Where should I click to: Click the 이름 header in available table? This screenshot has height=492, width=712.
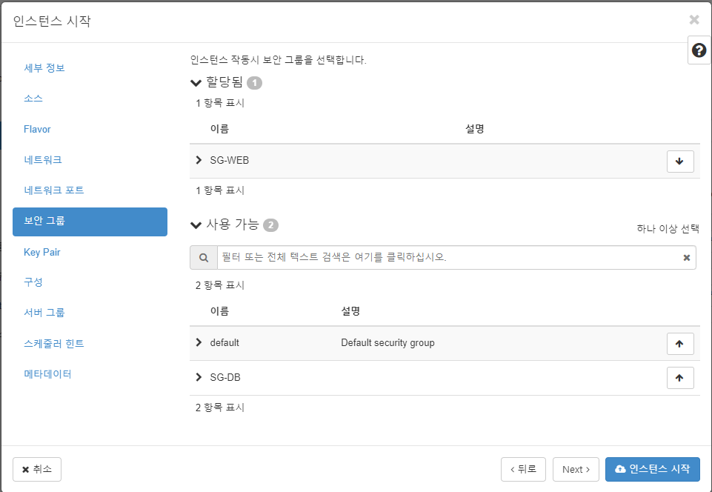(219, 311)
